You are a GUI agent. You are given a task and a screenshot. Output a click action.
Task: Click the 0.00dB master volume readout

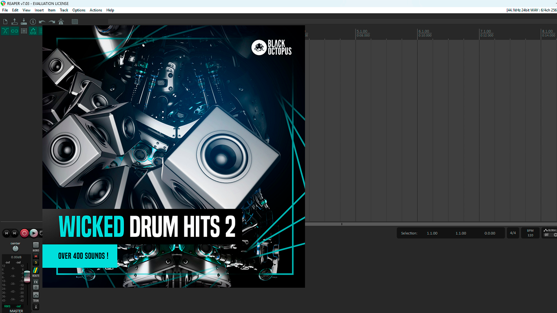coord(16,257)
